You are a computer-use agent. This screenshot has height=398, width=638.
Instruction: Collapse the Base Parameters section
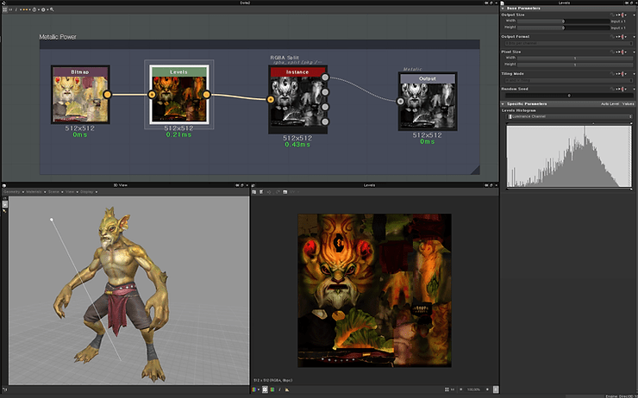click(x=504, y=8)
